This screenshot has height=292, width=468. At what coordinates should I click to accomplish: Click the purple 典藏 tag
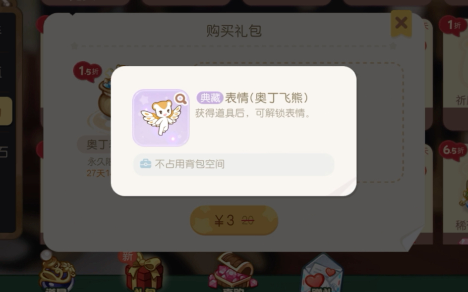210,97
